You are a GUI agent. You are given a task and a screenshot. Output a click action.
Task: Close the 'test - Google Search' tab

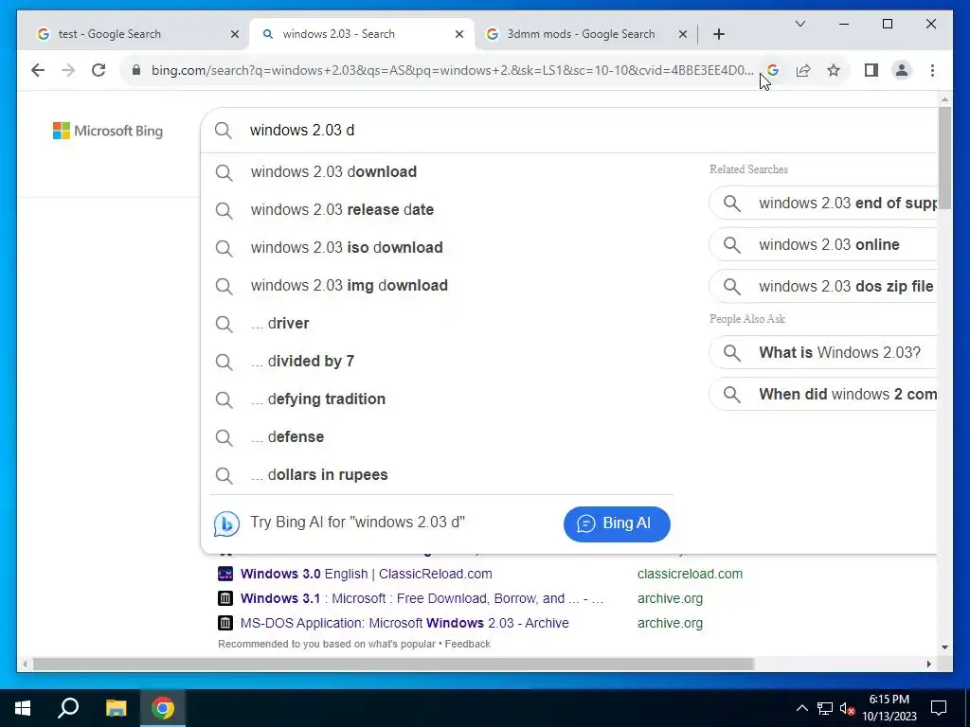click(x=235, y=34)
